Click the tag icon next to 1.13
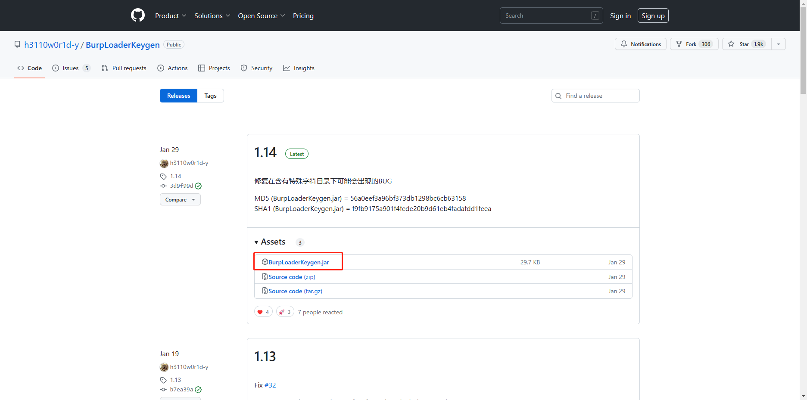 click(163, 380)
